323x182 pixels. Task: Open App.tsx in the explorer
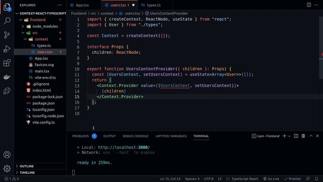tap(40, 58)
